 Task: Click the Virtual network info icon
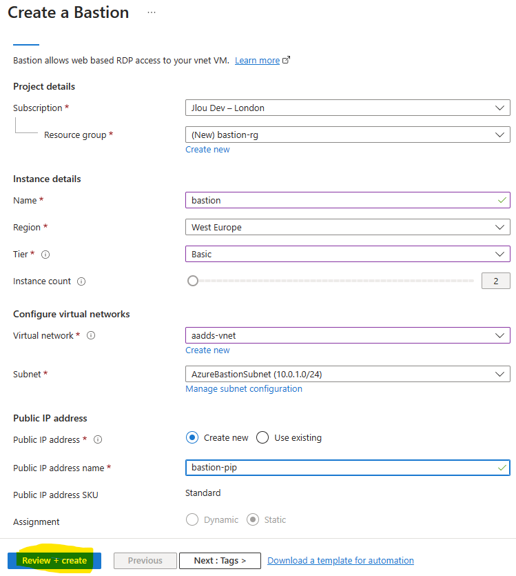tap(91, 335)
